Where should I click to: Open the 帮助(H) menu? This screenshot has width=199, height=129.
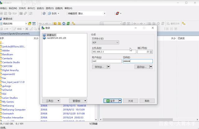point(68,8)
